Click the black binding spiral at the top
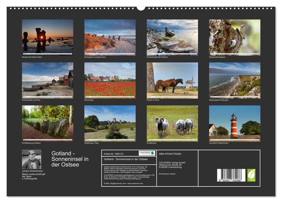This screenshot has width=282, height=203. pos(141,9)
